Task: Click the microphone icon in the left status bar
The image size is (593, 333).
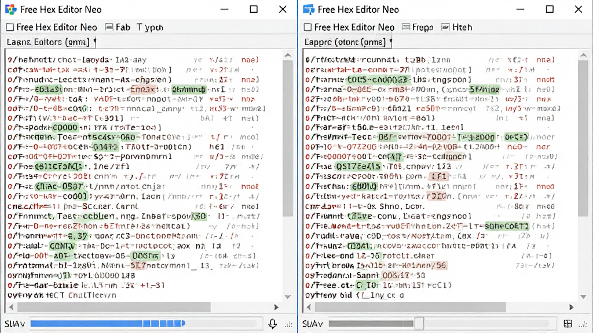Action: click(272, 324)
